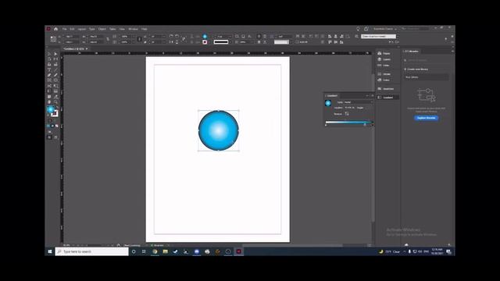Select the Ellipse shape tool
This screenshot has width=500, height=281.
click(x=55, y=80)
